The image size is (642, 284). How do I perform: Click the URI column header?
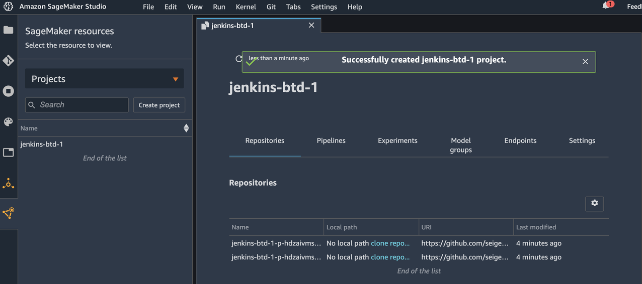point(426,227)
